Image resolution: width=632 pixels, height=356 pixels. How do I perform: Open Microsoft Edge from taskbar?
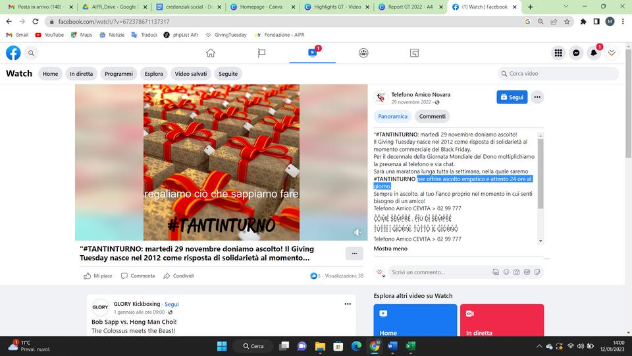click(356, 346)
